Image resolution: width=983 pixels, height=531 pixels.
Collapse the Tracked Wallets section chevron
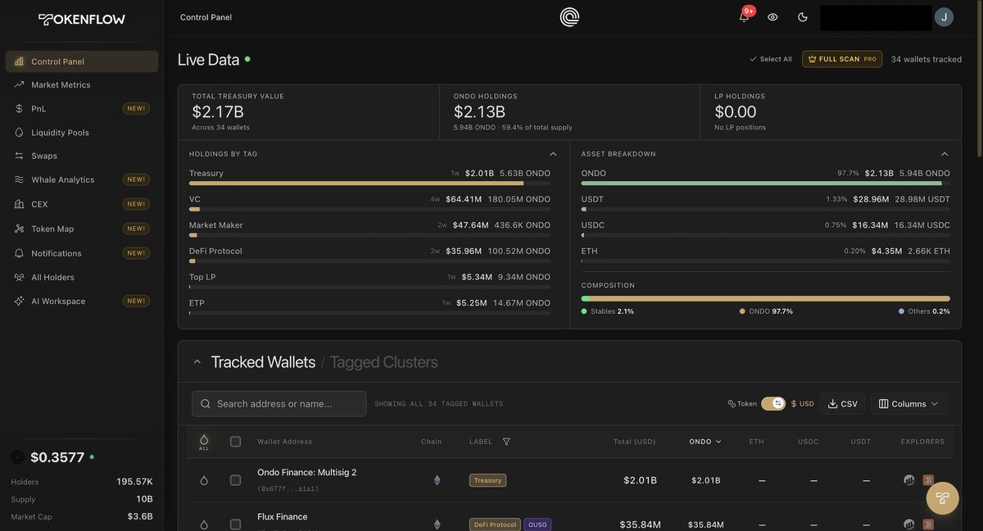(197, 362)
